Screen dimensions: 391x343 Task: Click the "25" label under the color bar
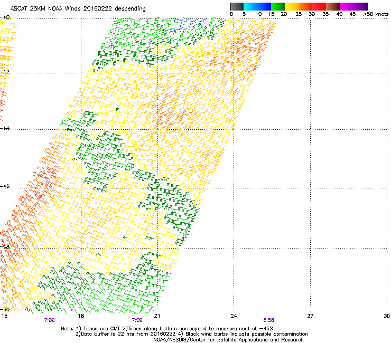pyautogui.click(x=299, y=14)
